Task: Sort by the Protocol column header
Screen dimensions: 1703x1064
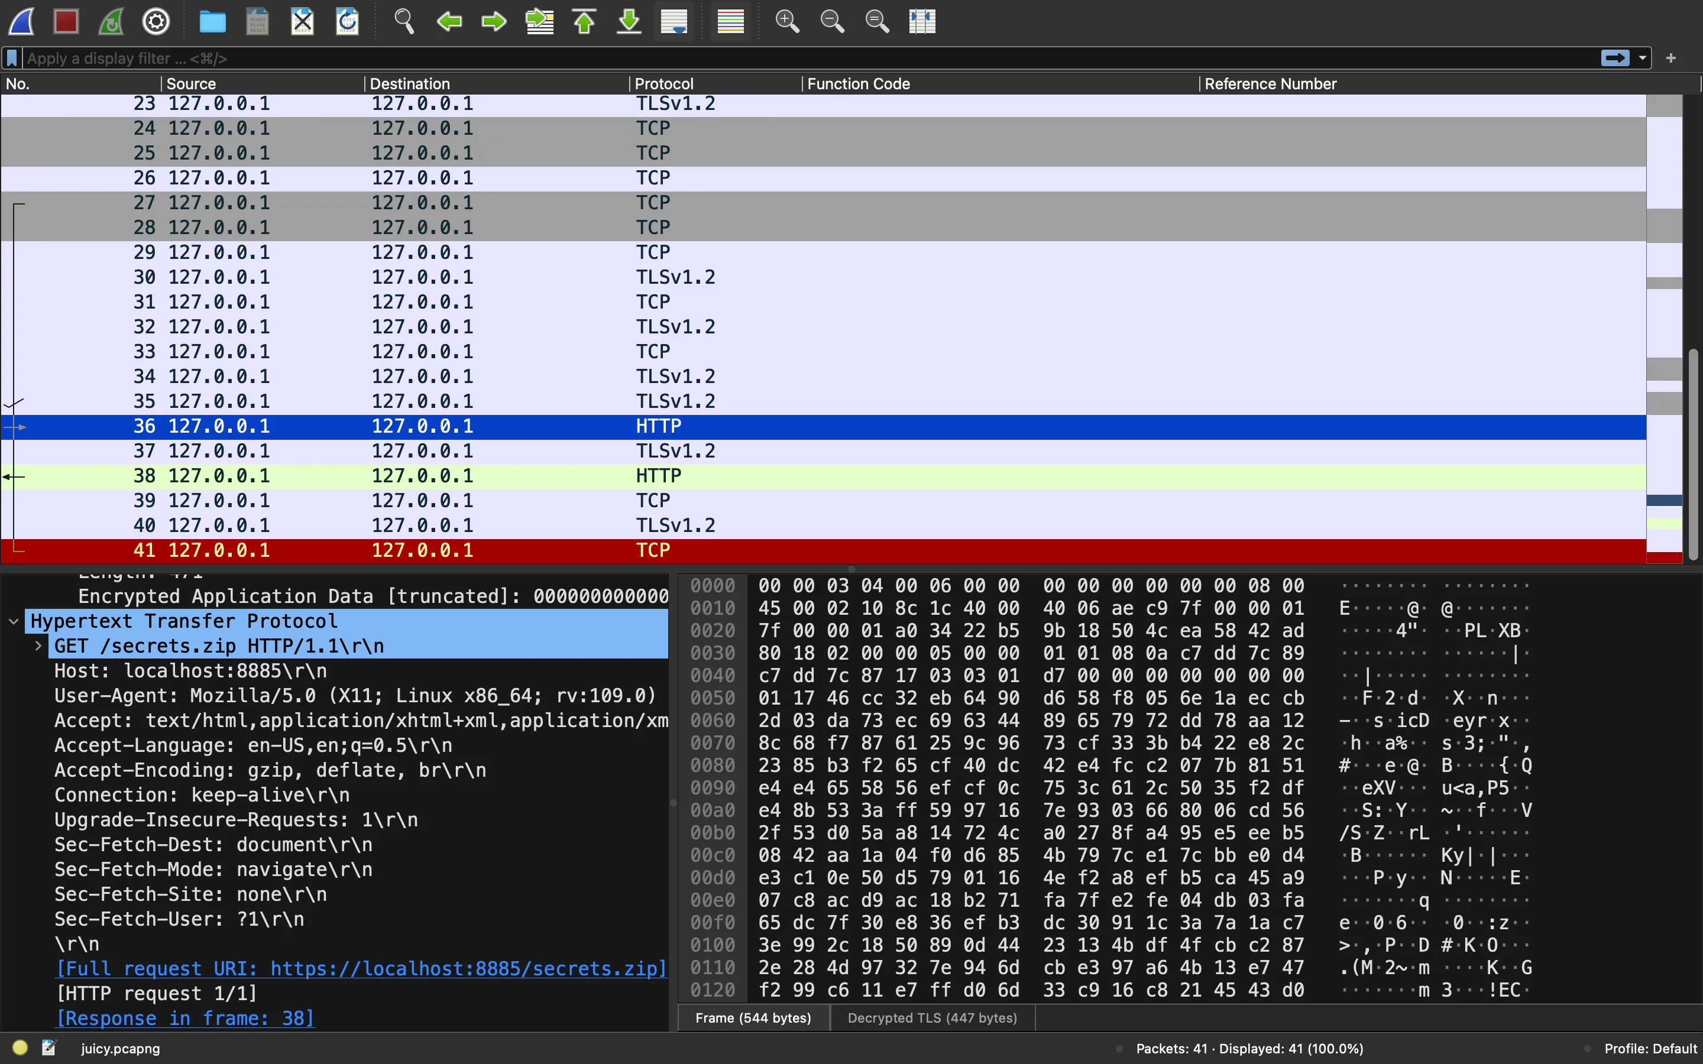Action: [715, 84]
